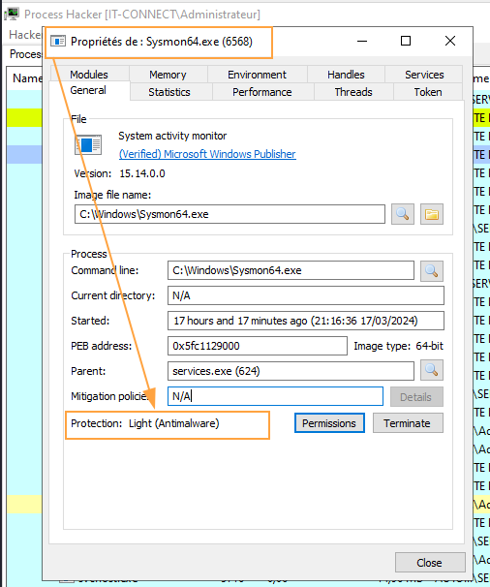The image size is (490, 587).
Task: Terminate the Sysmon64.exe process
Action: 408,423
